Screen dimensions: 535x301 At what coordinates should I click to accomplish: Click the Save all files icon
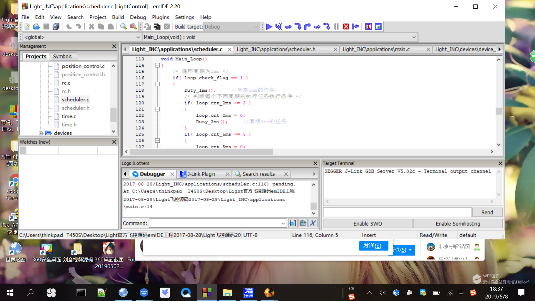click(x=56, y=26)
